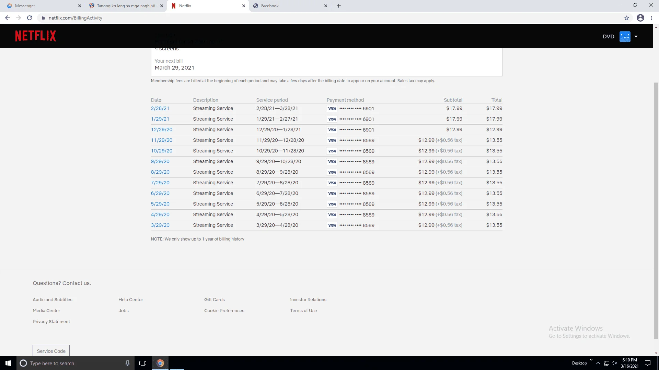Open the blue profile avatar icon

[625, 36]
